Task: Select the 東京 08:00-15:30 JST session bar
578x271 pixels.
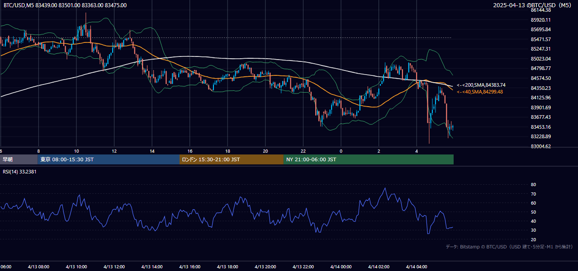Action: 109,159
